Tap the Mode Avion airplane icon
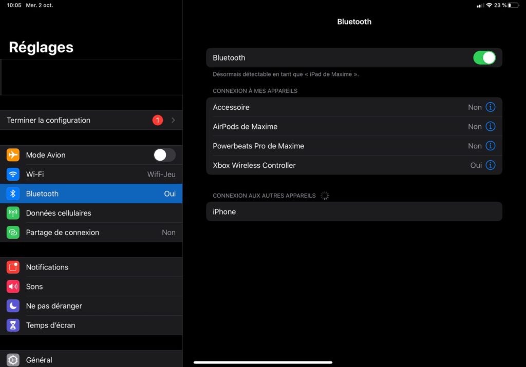 pos(13,155)
